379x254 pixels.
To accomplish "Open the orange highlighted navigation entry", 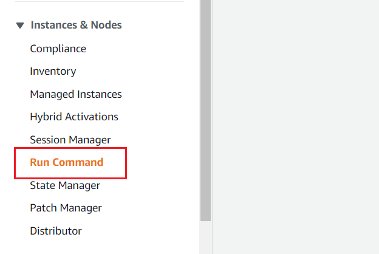I will coord(67,162).
